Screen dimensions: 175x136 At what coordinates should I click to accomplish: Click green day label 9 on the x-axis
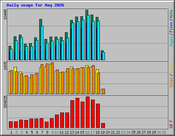click(52, 132)
